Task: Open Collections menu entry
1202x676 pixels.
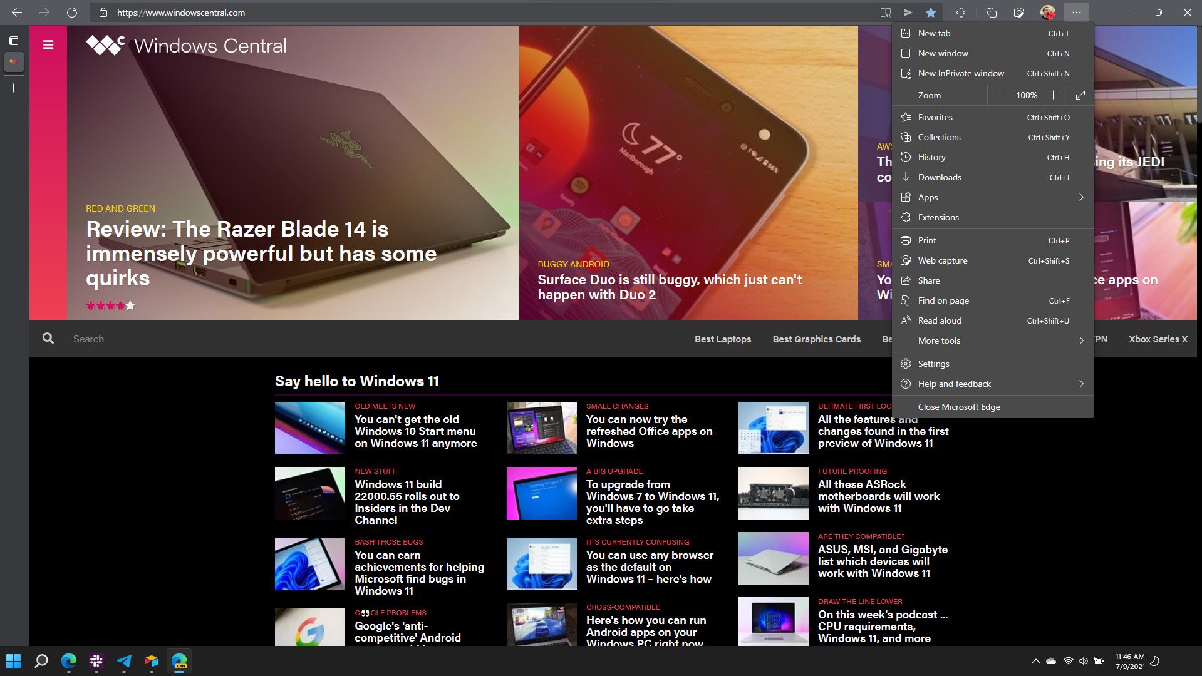Action: (x=993, y=137)
